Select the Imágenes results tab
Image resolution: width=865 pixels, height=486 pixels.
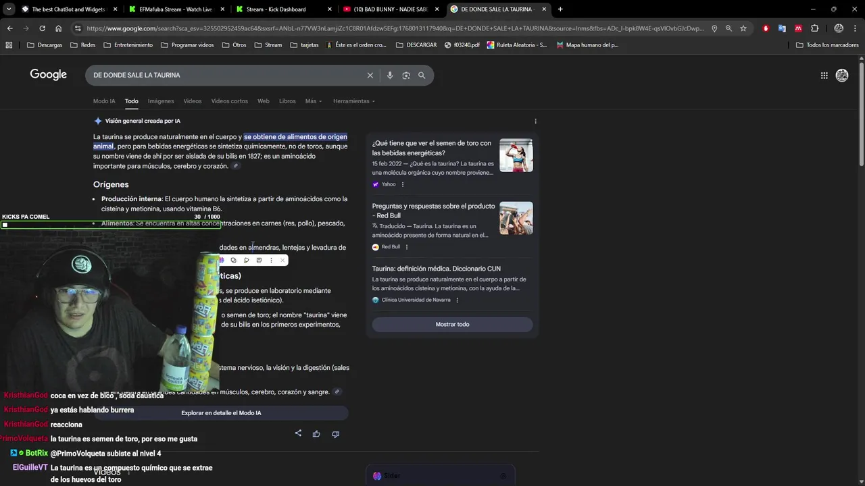[161, 101]
